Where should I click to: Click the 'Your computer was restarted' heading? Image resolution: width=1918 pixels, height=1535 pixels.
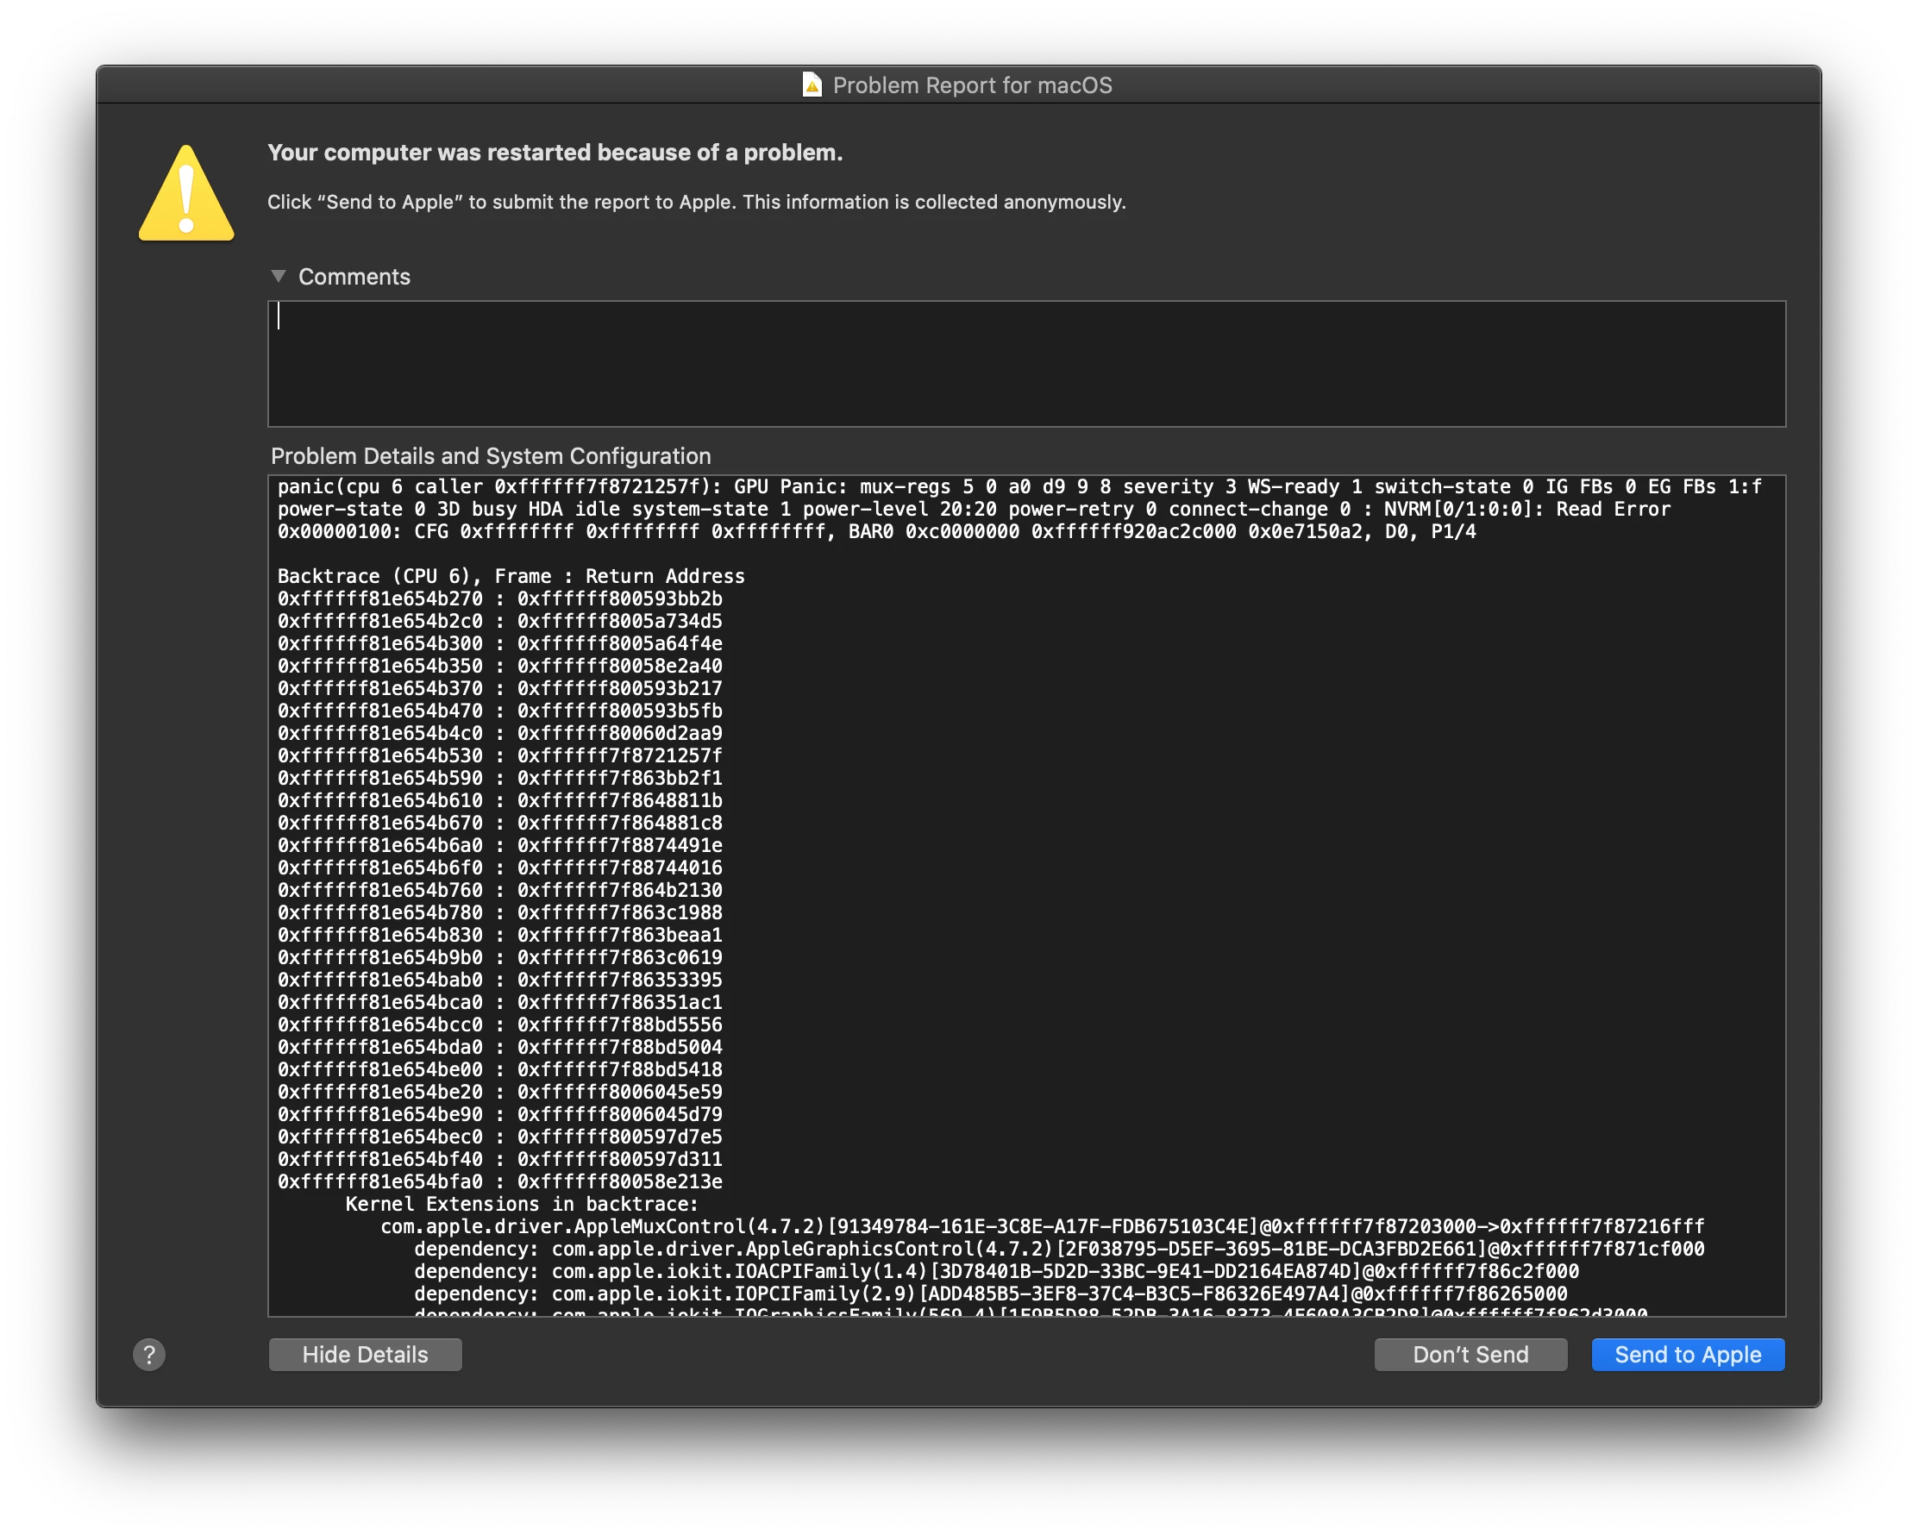(x=555, y=153)
